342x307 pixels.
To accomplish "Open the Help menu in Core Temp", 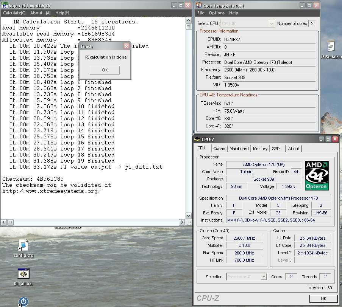I will [x=234, y=13].
